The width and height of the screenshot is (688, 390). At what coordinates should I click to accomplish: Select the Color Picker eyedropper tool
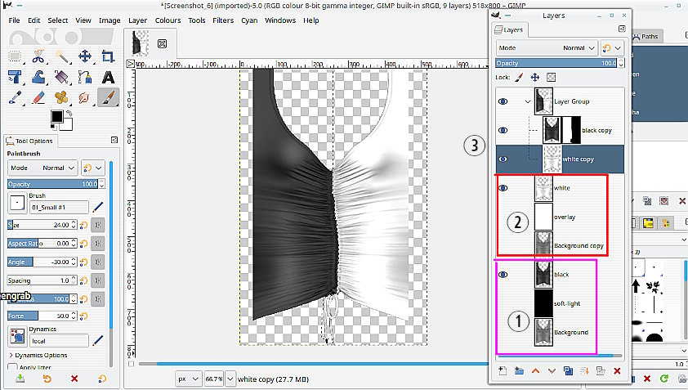point(16,97)
